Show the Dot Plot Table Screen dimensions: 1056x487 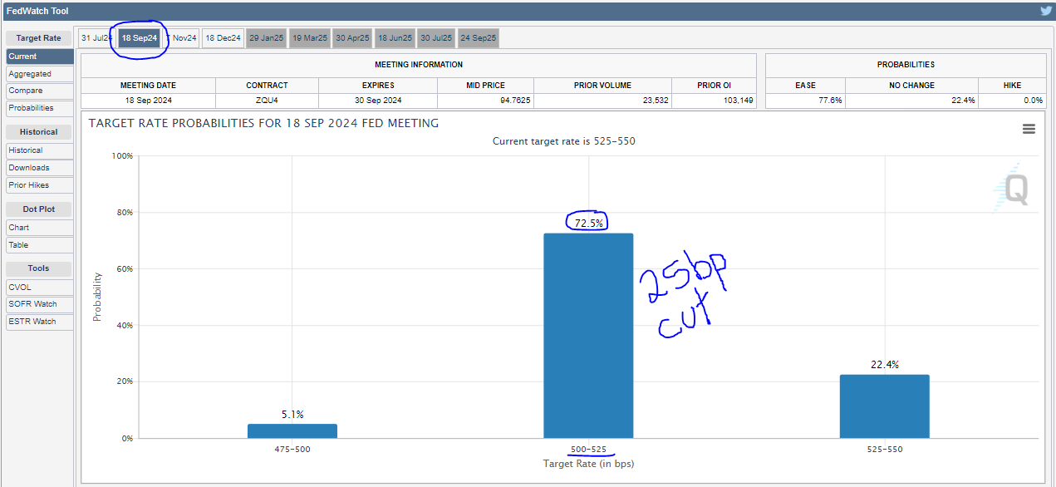click(x=39, y=245)
